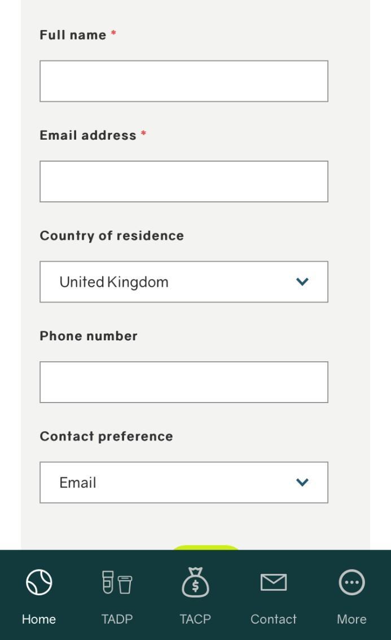Viewport: 391px width, 640px height.
Task: Open TADP via the cups icon
Action: (x=117, y=582)
